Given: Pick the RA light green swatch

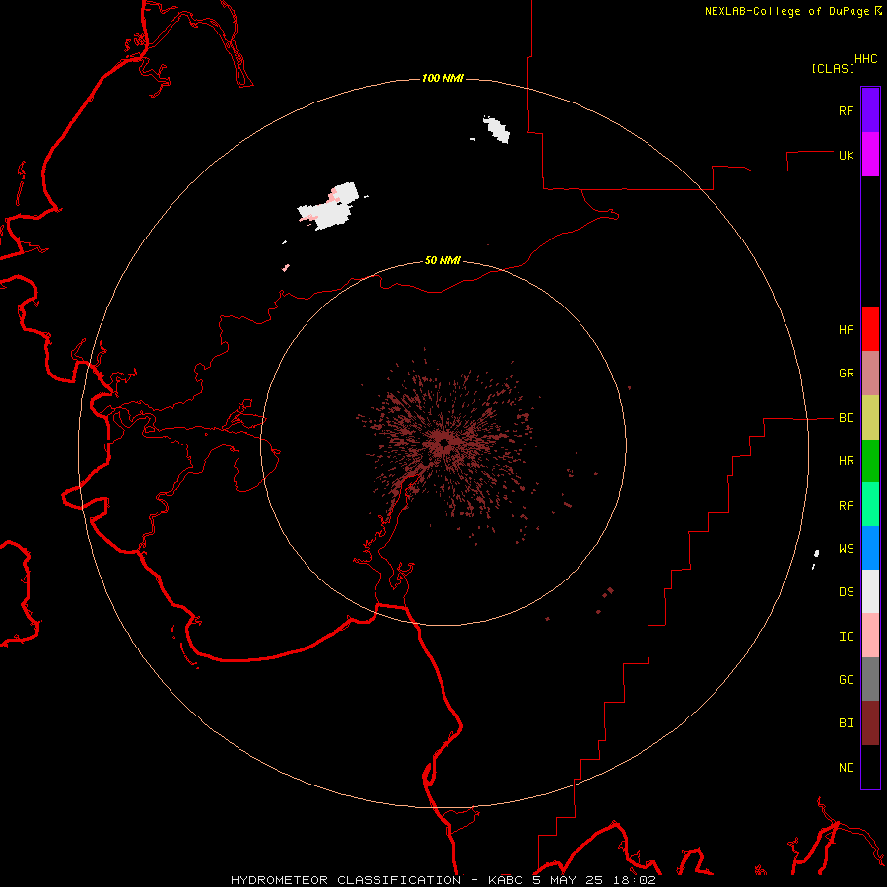Looking at the screenshot, I should 870,505.
